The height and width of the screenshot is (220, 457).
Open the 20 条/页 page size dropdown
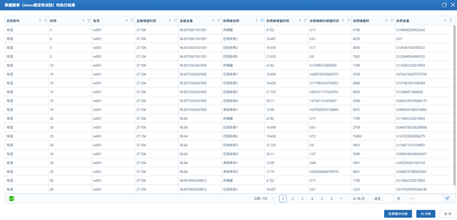point(360,198)
